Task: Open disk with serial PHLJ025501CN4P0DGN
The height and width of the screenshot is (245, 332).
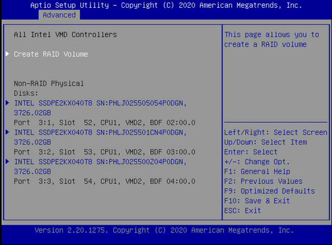Action: coord(100,137)
